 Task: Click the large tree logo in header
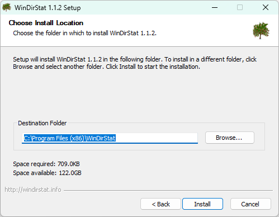pyautogui.click(x=261, y=31)
